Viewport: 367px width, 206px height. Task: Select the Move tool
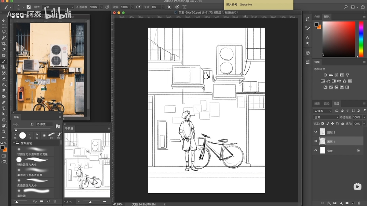[4, 20]
